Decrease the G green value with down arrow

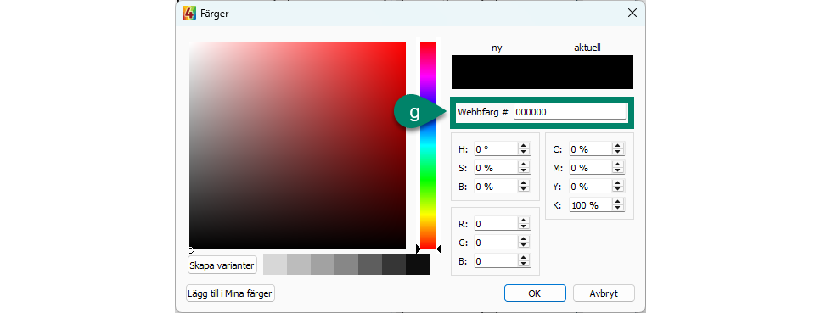click(x=524, y=245)
